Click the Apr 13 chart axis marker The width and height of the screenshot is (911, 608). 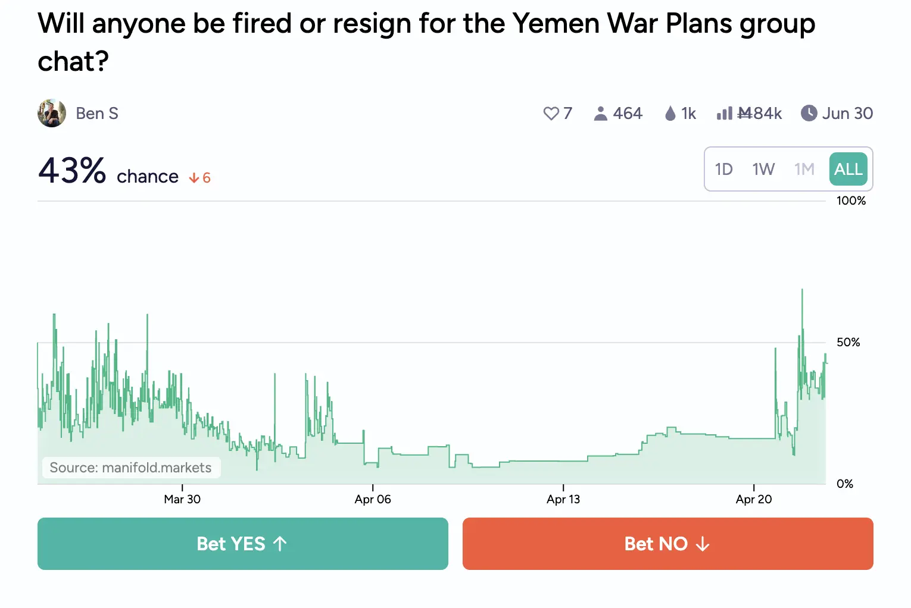coord(563,499)
